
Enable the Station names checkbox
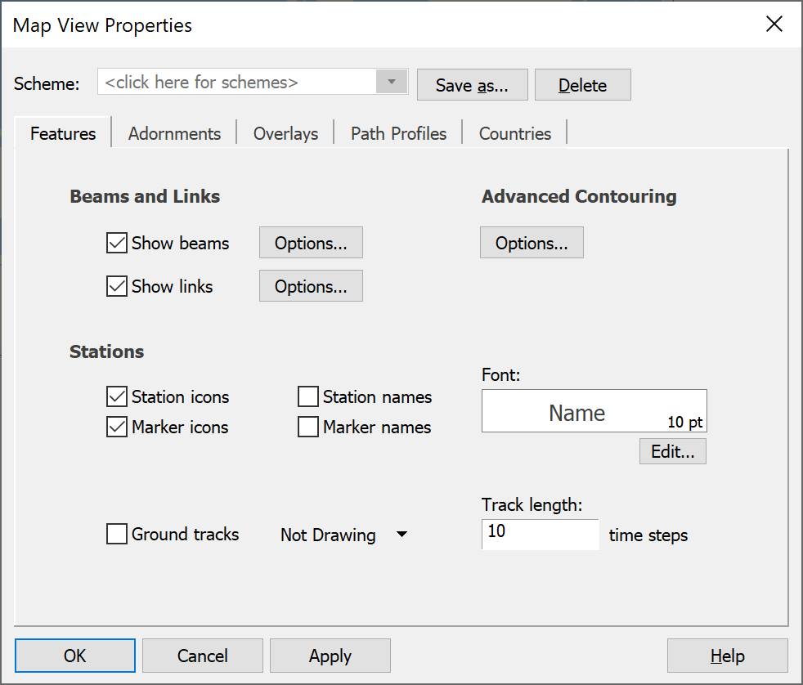(307, 396)
